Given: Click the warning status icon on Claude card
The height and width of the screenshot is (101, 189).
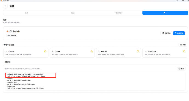Looking at the screenshot, I should [45, 51].
